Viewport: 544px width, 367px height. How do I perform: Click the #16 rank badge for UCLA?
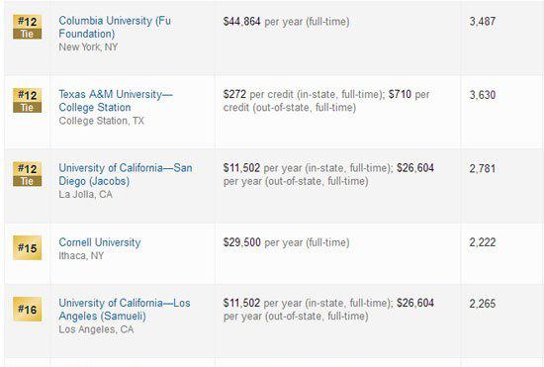pos(27,309)
